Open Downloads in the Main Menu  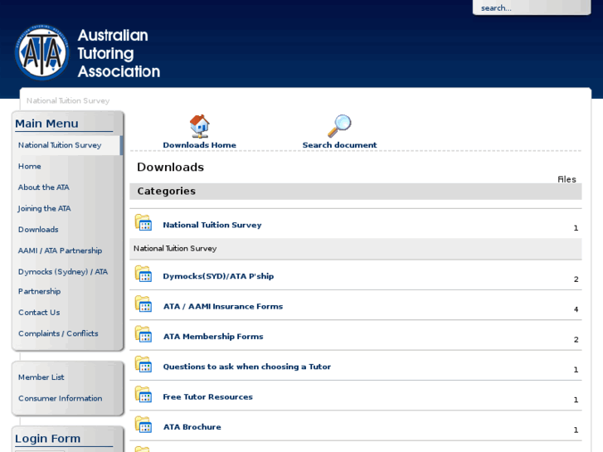click(x=38, y=230)
